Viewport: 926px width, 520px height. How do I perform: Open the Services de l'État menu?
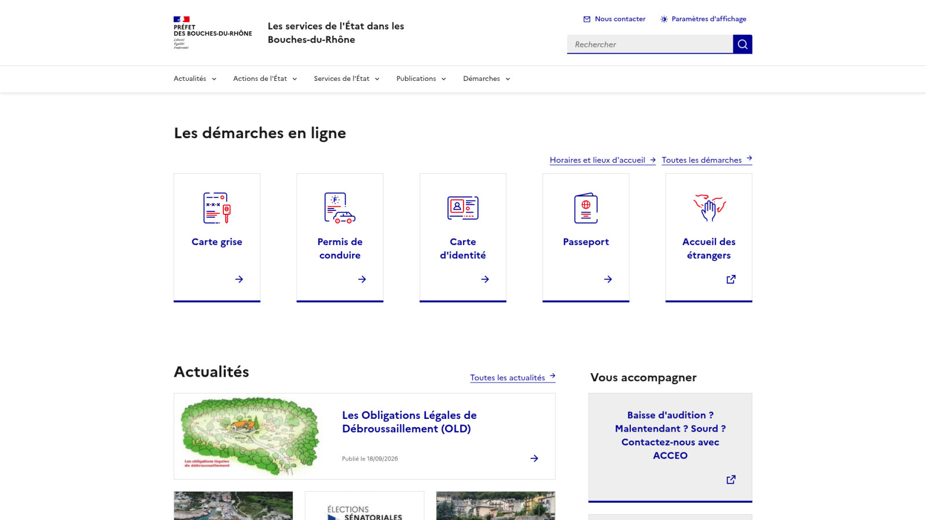point(347,79)
